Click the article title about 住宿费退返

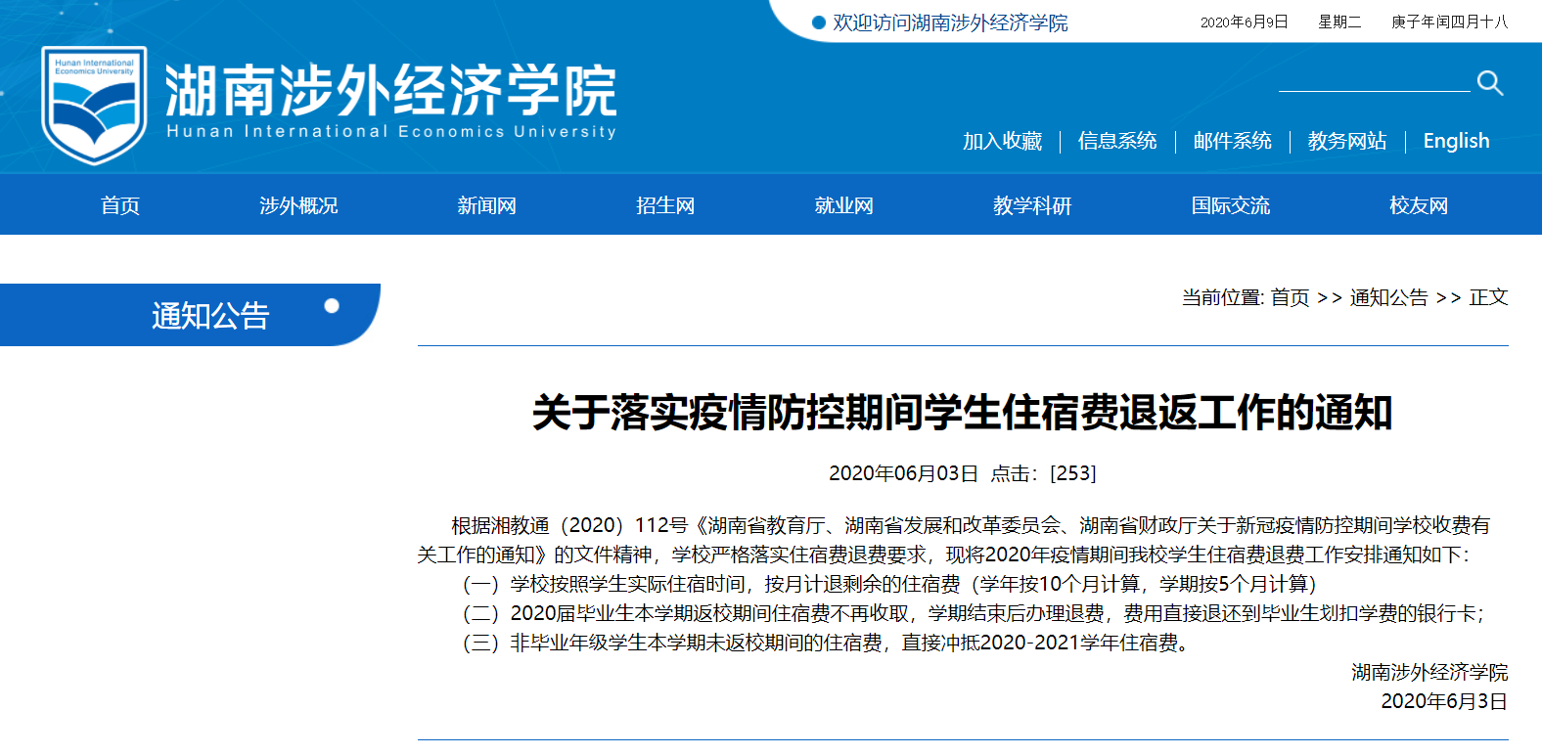point(963,412)
